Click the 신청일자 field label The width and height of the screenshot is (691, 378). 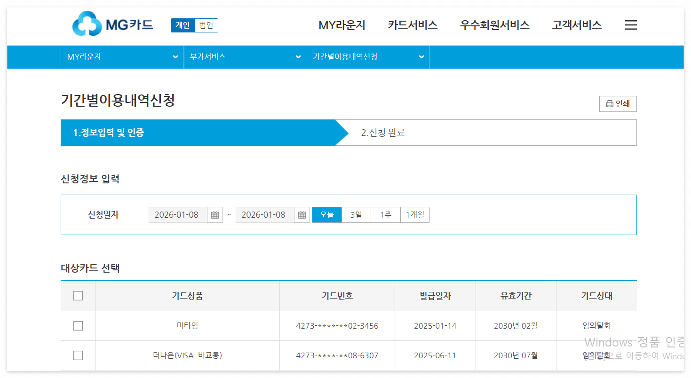(x=103, y=215)
